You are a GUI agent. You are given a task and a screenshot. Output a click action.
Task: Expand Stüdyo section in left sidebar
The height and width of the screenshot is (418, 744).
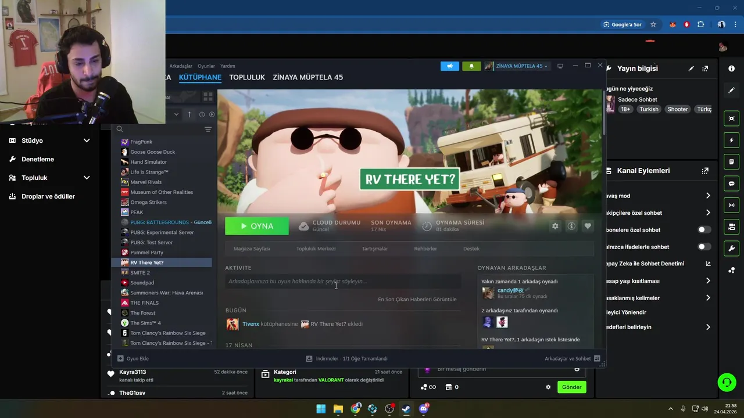coord(87,140)
